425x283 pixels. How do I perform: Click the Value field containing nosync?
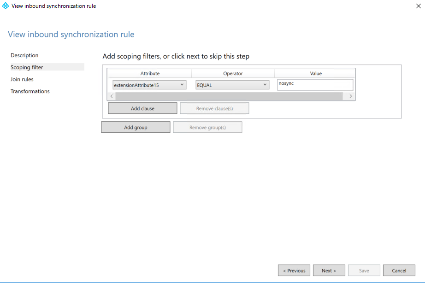[315, 84]
